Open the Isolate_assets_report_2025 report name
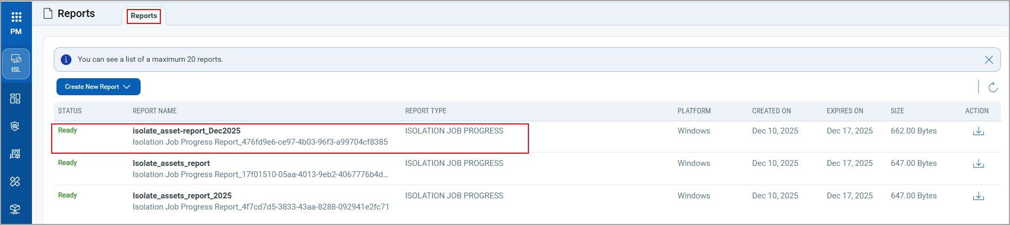Viewport: 1010px width, 225px height. click(182, 196)
